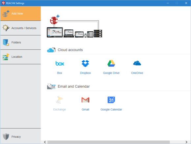The height and width of the screenshot is (144, 191).
Task: Click the Google Drive triangle icon
Action: (x=111, y=63)
